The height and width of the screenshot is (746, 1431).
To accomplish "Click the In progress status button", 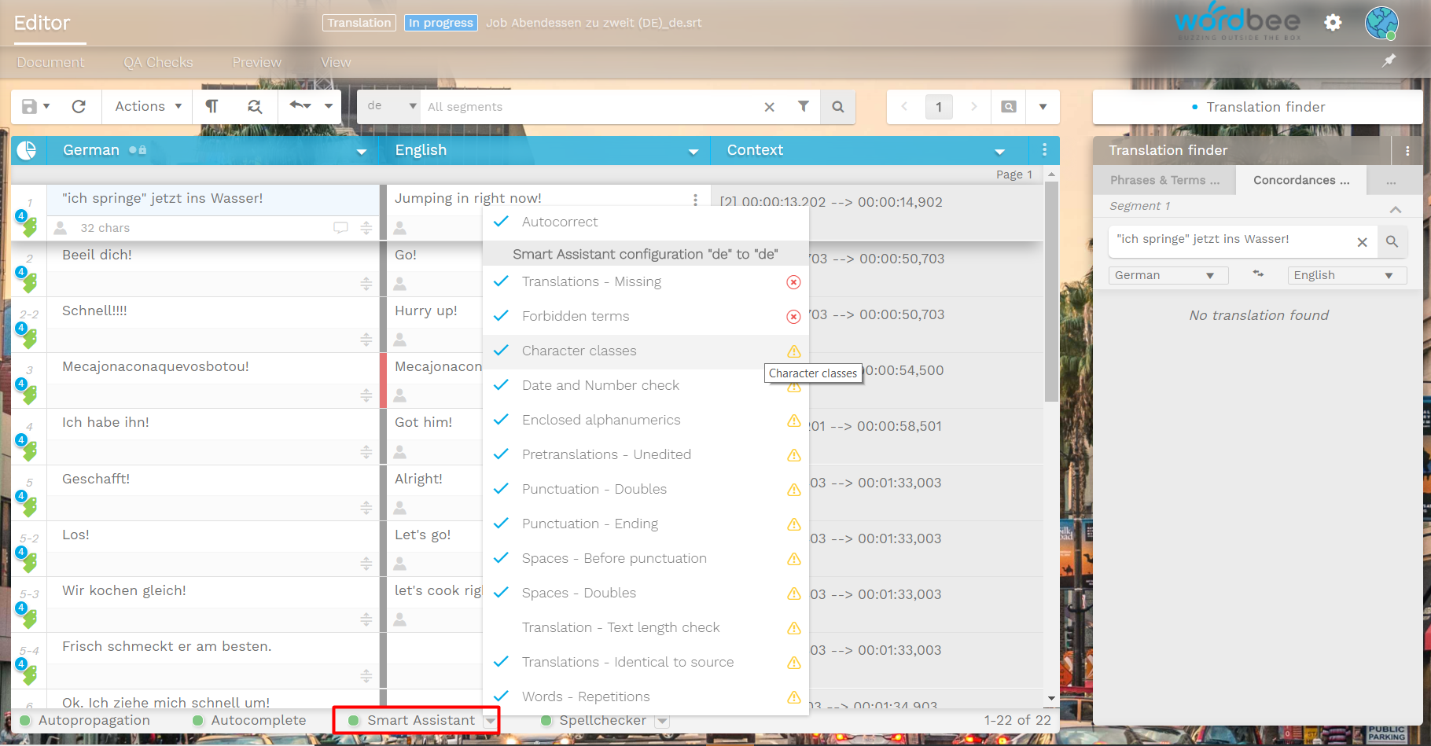I will [440, 23].
